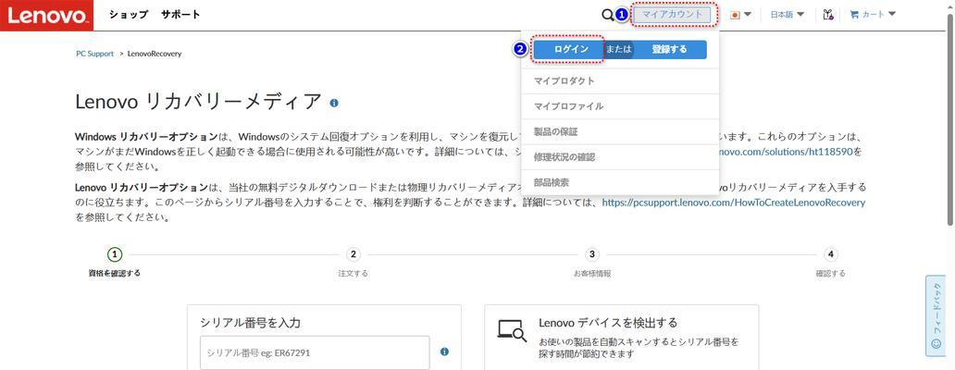The image size is (955, 370).
Task: Click step 4 確認する circle
Action: pos(830,254)
